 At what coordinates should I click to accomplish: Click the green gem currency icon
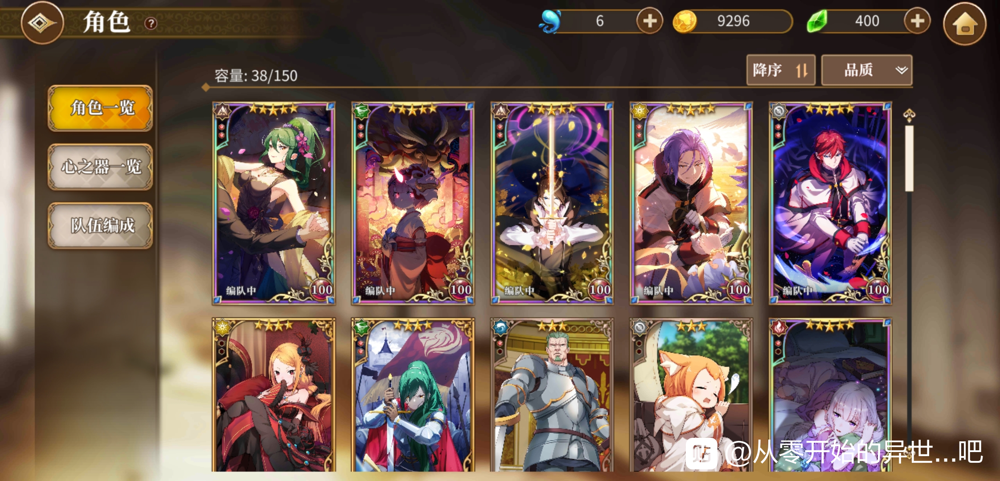[817, 21]
